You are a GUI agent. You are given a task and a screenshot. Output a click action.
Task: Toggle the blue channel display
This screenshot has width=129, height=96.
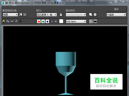47,21
